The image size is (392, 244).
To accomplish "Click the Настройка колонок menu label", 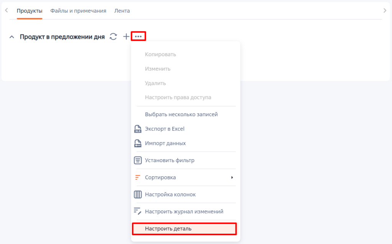I will [x=170, y=195].
